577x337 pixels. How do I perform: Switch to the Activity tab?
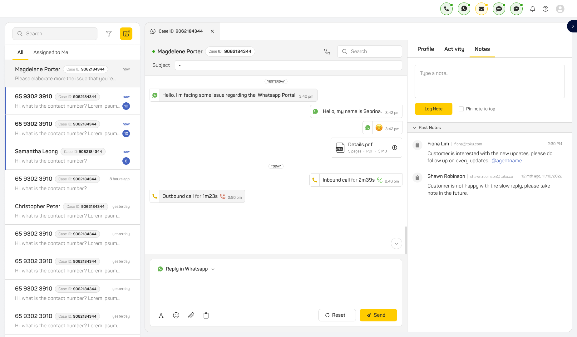coord(454,49)
